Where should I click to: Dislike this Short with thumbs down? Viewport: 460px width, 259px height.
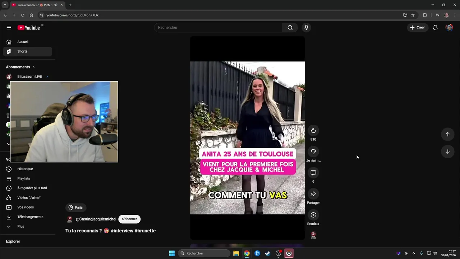313,152
